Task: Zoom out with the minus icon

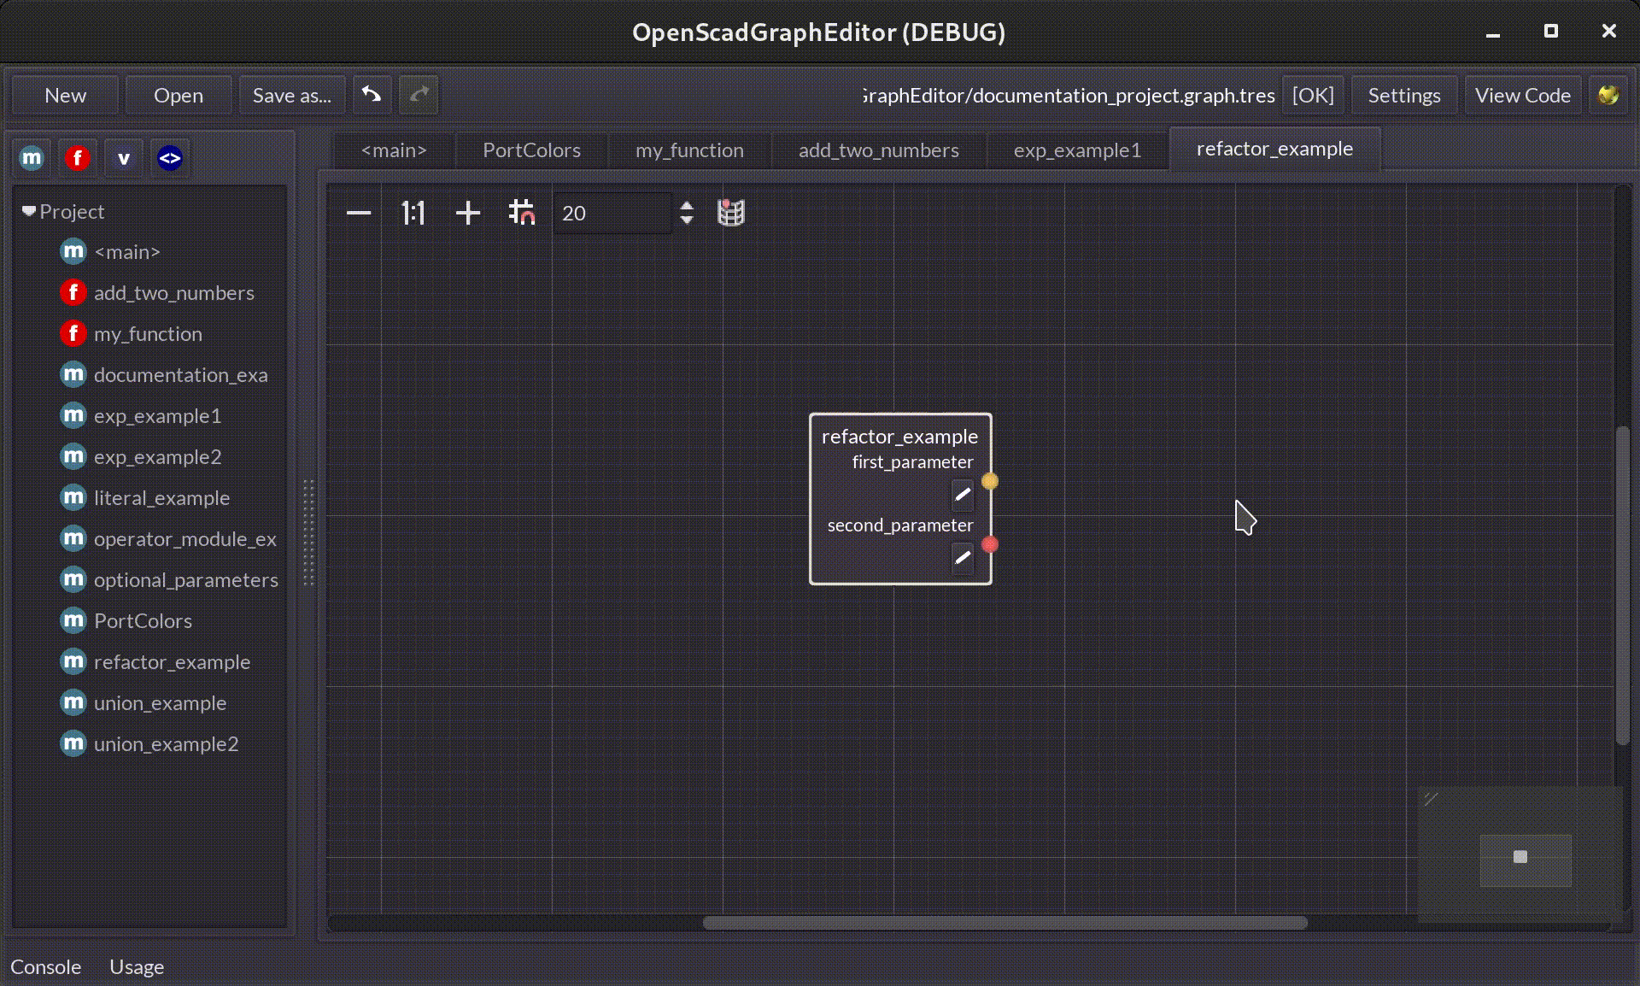Action: (x=359, y=213)
